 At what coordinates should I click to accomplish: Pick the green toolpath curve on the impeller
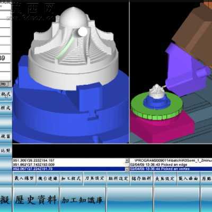(x=65, y=48)
